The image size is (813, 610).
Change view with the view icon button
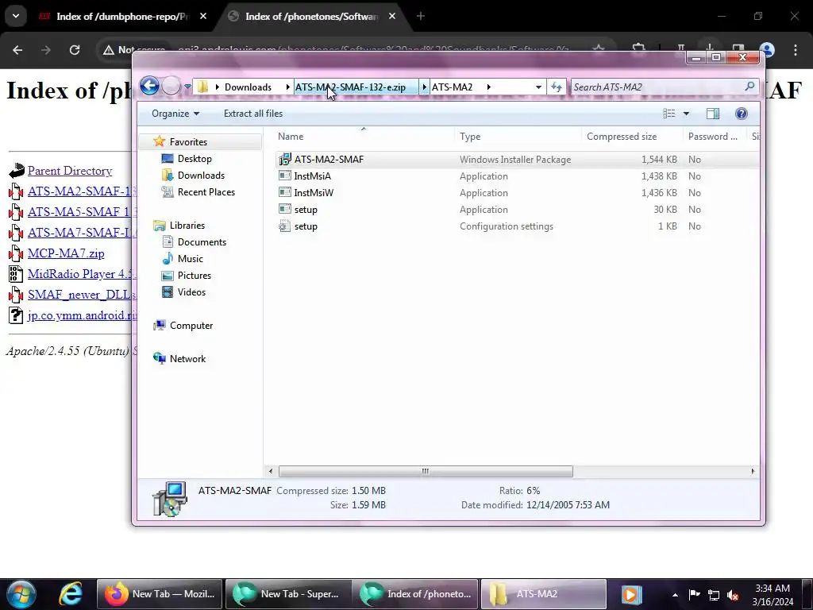669,114
